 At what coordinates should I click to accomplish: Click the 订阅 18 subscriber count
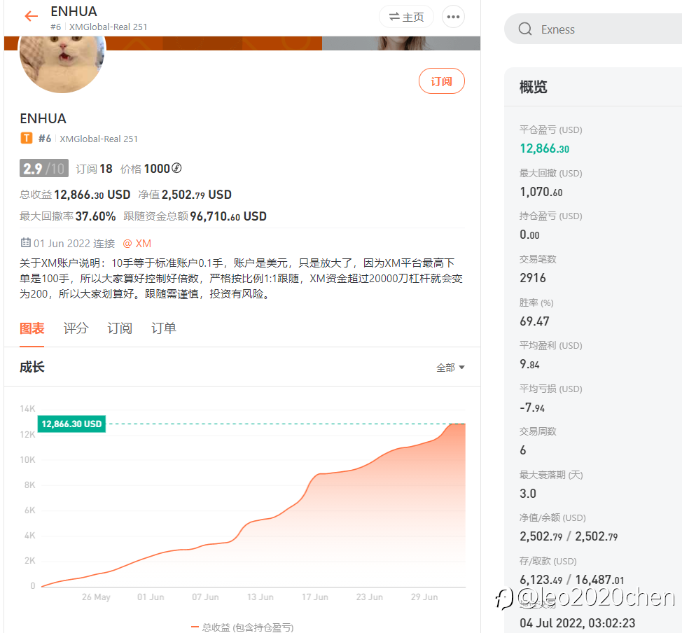click(94, 169)
